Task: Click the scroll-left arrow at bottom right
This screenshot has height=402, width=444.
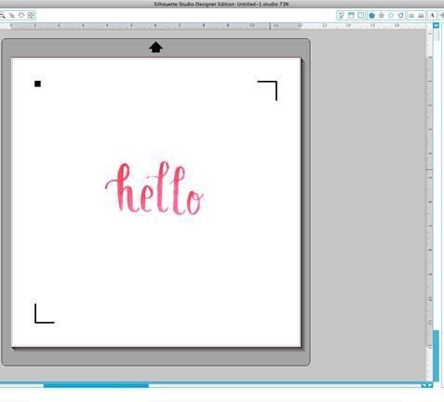Action: (424, 385)
